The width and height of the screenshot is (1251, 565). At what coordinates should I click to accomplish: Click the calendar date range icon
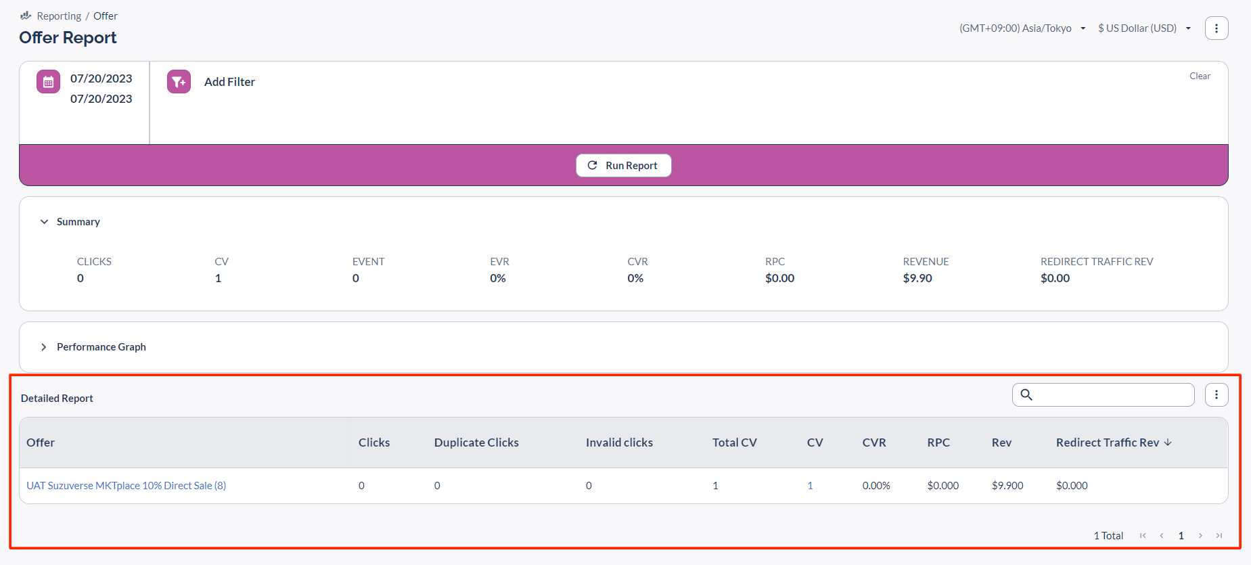click(48, 82)
